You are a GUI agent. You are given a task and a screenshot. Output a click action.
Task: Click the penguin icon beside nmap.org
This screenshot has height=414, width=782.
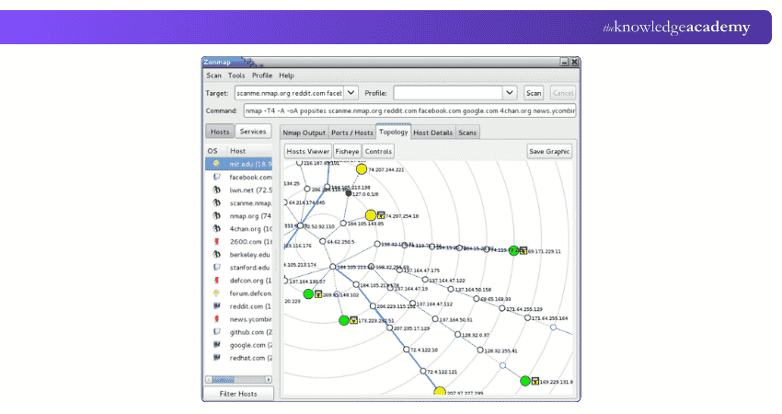pyautogui.click(x=216, y=215)
